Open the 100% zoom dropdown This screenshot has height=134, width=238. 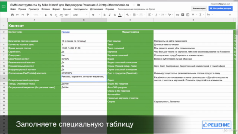coord(37,15)
